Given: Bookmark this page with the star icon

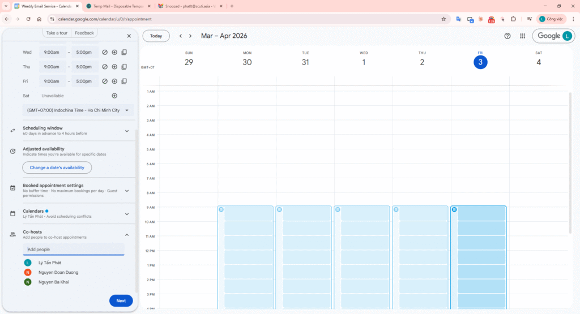Looking at the screenshot, I should (443, 19).
